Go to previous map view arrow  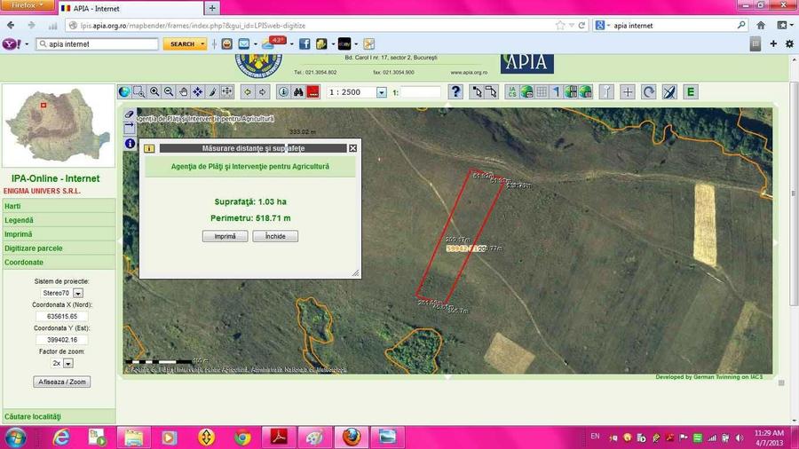pos(247,91)
